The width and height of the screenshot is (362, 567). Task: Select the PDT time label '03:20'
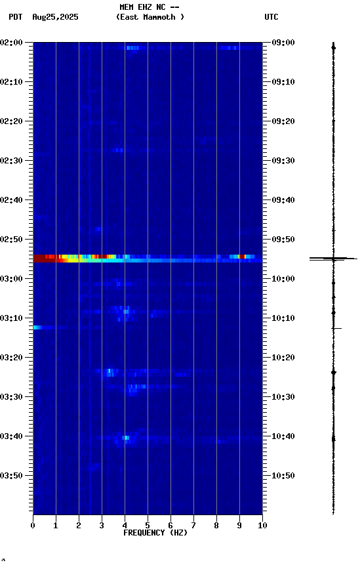pyautogui.click(x=11, y=358)
